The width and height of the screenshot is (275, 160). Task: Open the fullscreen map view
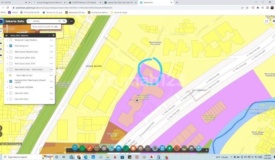pyautogui.click(x=267, y=21)
